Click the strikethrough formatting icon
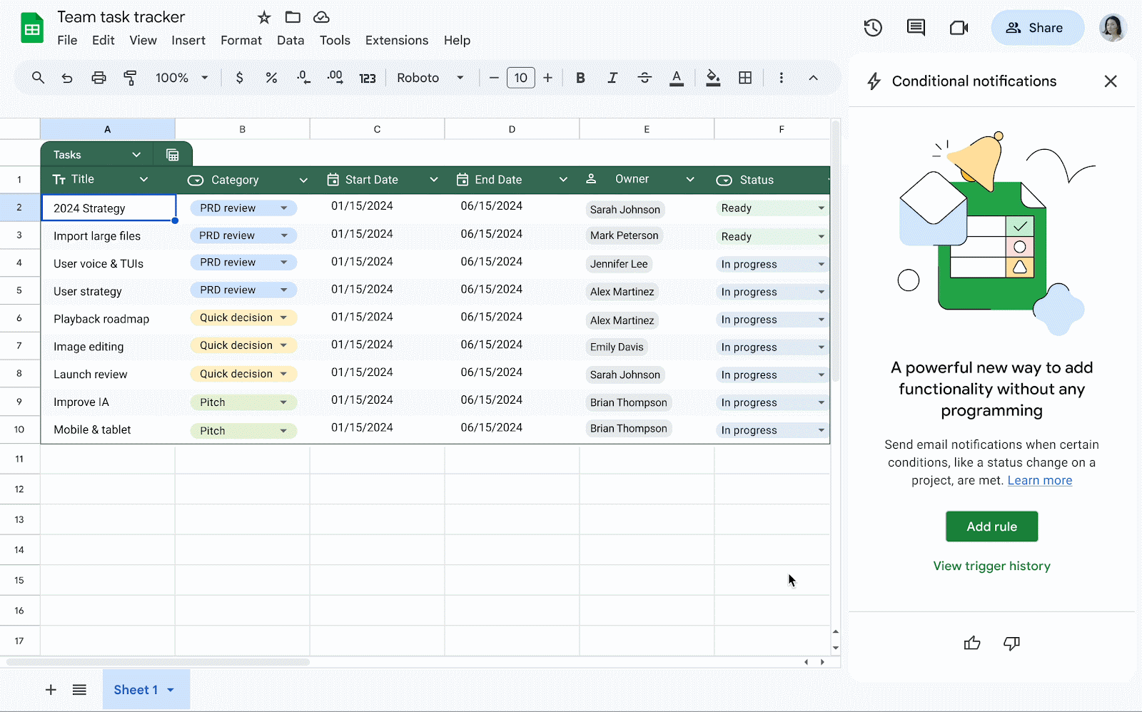Viewport: 1142px width, 712px height. tap(645, 78)
